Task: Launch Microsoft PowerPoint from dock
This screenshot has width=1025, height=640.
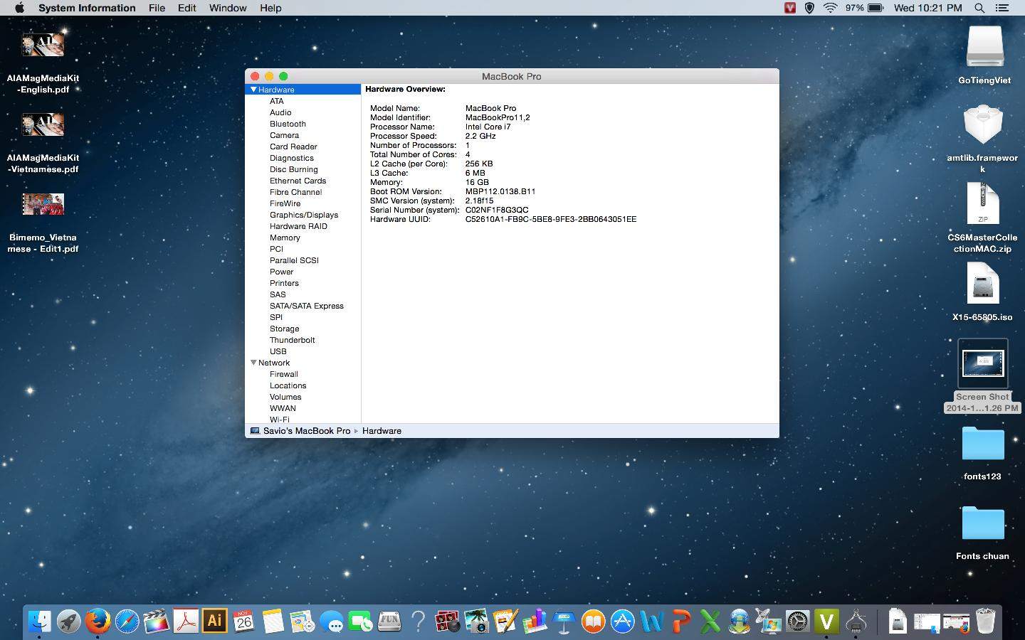Action: [x=681, y=622]
